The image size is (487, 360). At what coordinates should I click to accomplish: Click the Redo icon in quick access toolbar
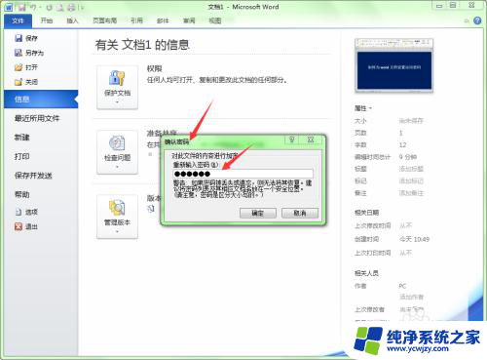click(x=49, y=7)
